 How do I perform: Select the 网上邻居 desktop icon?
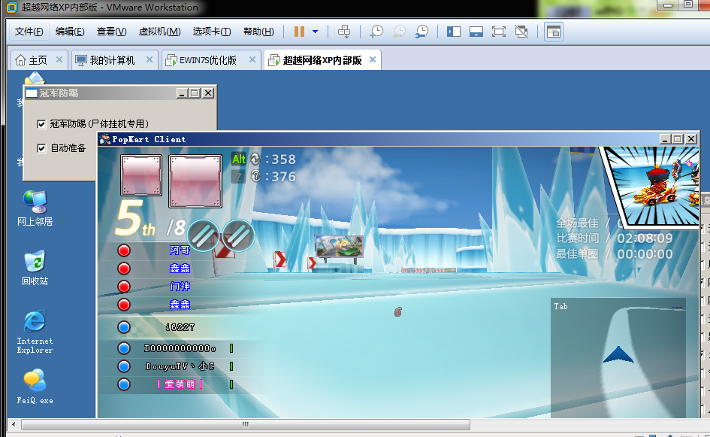pyautogui.click(x=35, y=208)
